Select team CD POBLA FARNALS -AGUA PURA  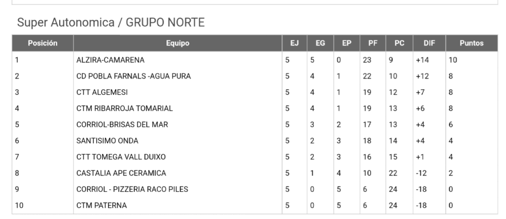tap(133, 76)
